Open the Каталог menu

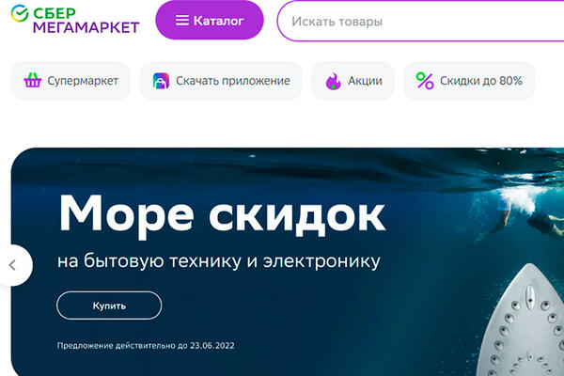(x=209, y=20)
